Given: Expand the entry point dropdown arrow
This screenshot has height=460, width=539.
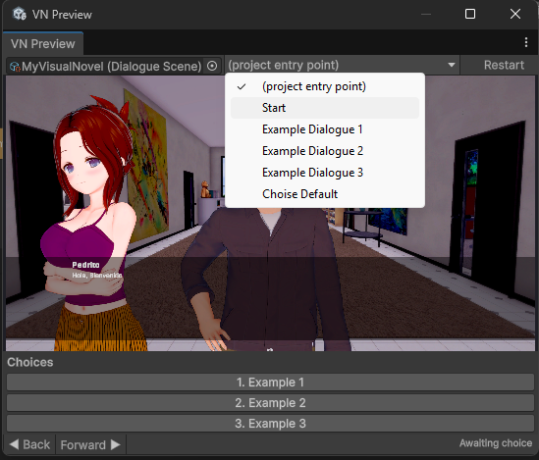Looking at the screenshot, I should click(452, 65).
